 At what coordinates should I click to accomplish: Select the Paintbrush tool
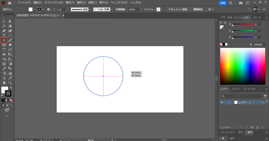(10, 40)
